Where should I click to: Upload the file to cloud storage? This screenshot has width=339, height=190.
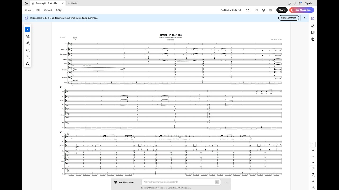pyautogui.click(x=263, y=10)
